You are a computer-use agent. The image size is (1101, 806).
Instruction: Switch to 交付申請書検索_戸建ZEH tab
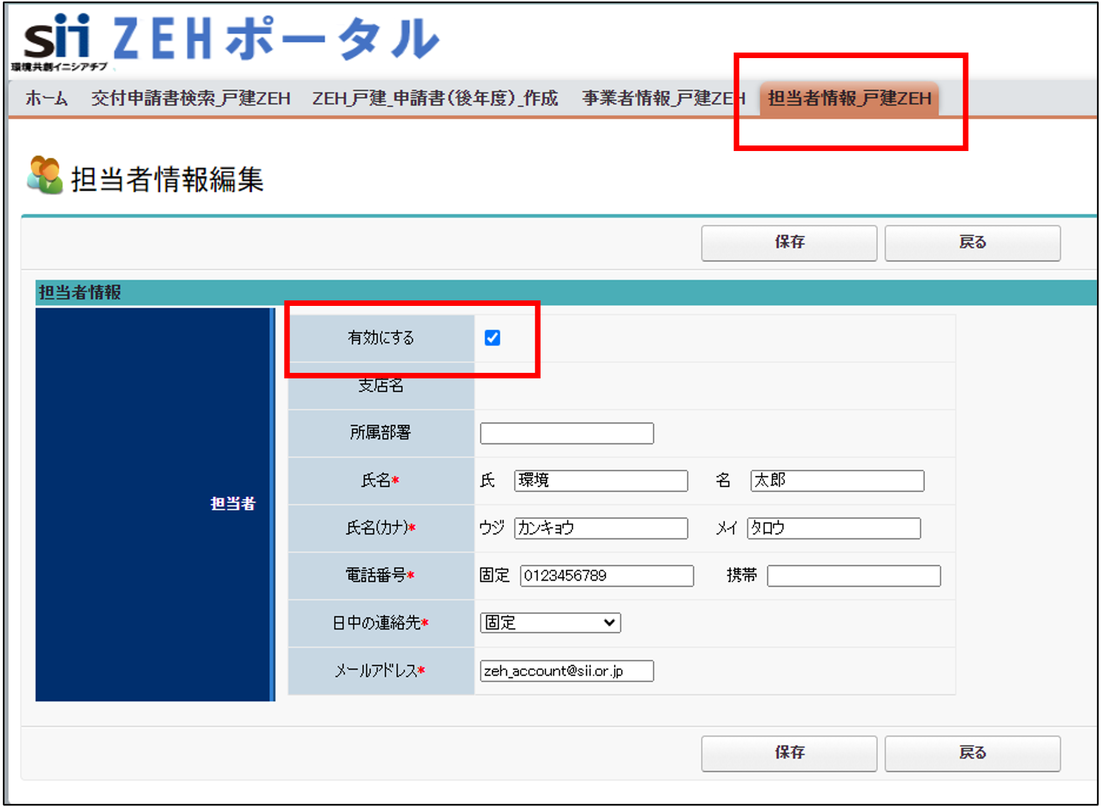point(190,98)
